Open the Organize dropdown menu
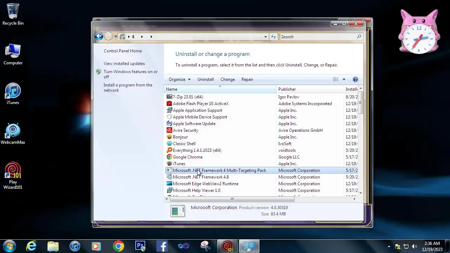Screen dimensions: 450x253 click(x=180, y=79)
